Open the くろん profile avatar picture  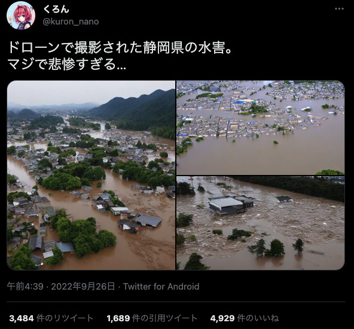[21, 16]
